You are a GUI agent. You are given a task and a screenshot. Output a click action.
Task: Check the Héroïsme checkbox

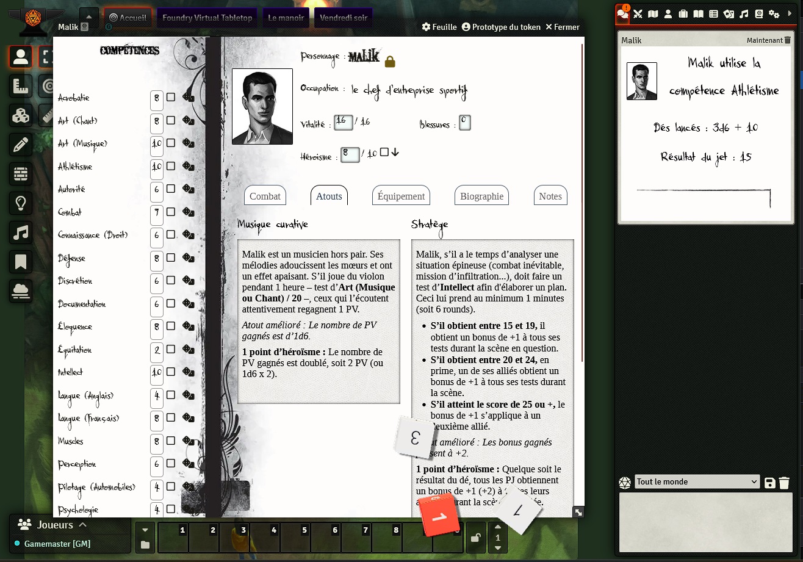384,153
